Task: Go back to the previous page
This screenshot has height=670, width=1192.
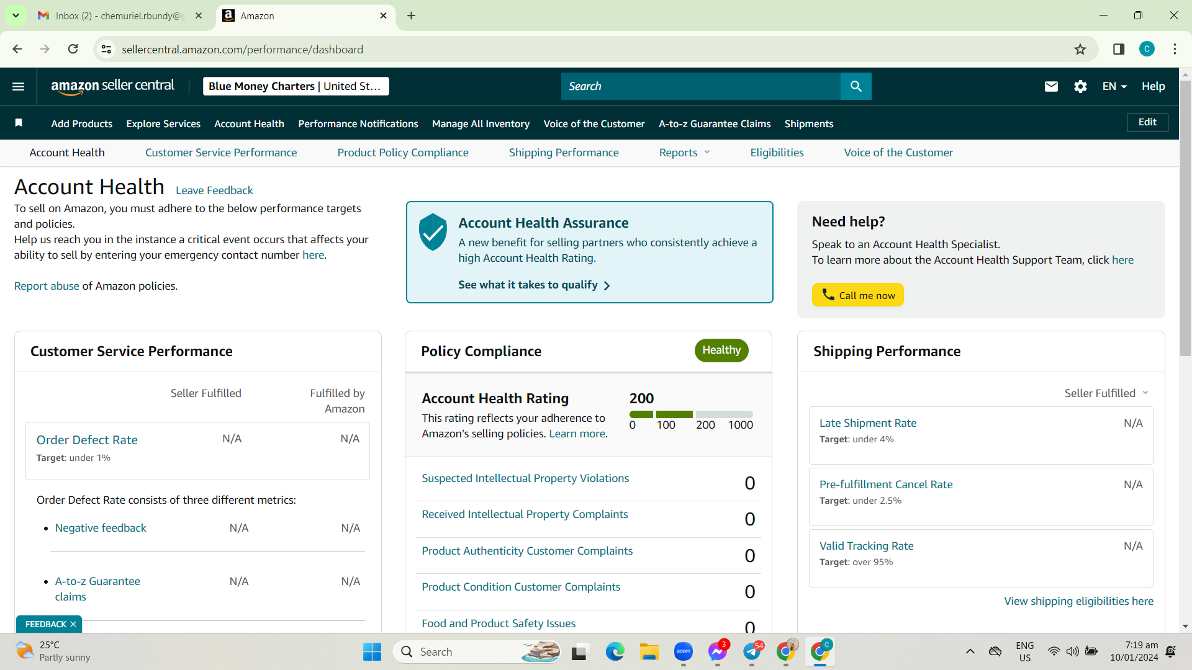Action: (x=17, y=49)
